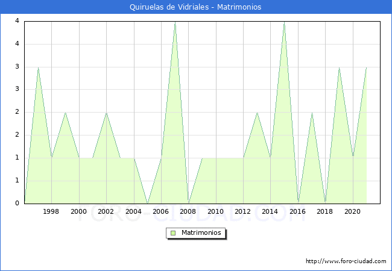Viewport: 392px width, 271px height.
Task: Click the 2018 x-axis label
Action: (324, 211)
